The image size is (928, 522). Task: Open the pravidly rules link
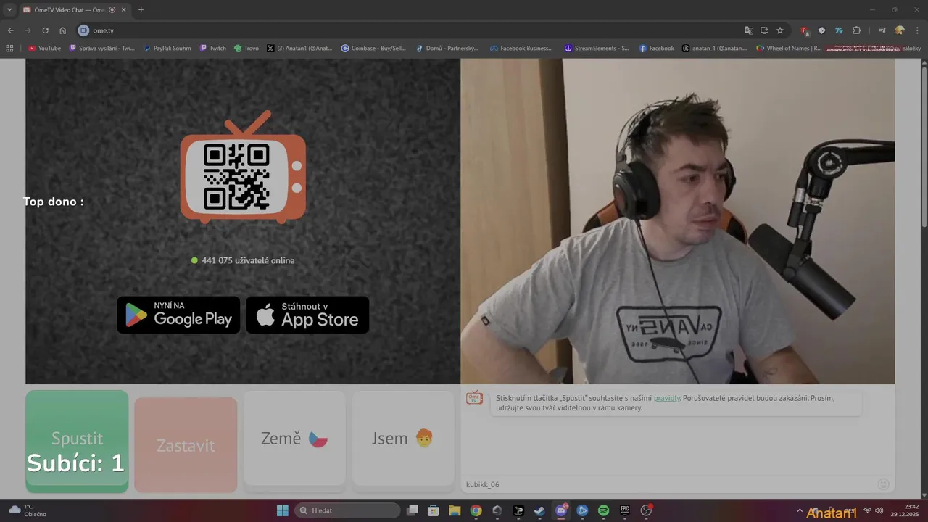pyautogui.click(x=666, y=398)
